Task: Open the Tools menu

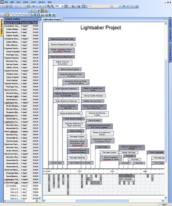Action: pos(33,2)
